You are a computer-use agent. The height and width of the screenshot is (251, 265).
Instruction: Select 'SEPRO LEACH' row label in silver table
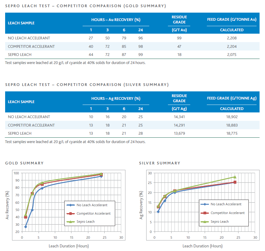click(x=20, y=133)
